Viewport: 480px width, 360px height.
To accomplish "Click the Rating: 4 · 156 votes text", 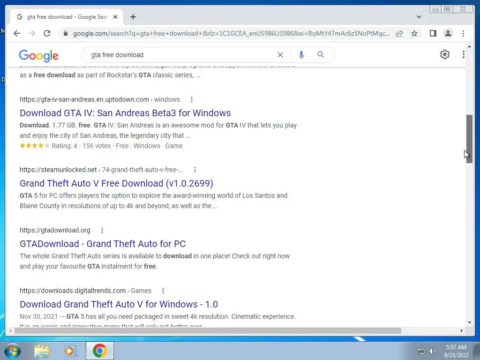I will coord(81,146).
